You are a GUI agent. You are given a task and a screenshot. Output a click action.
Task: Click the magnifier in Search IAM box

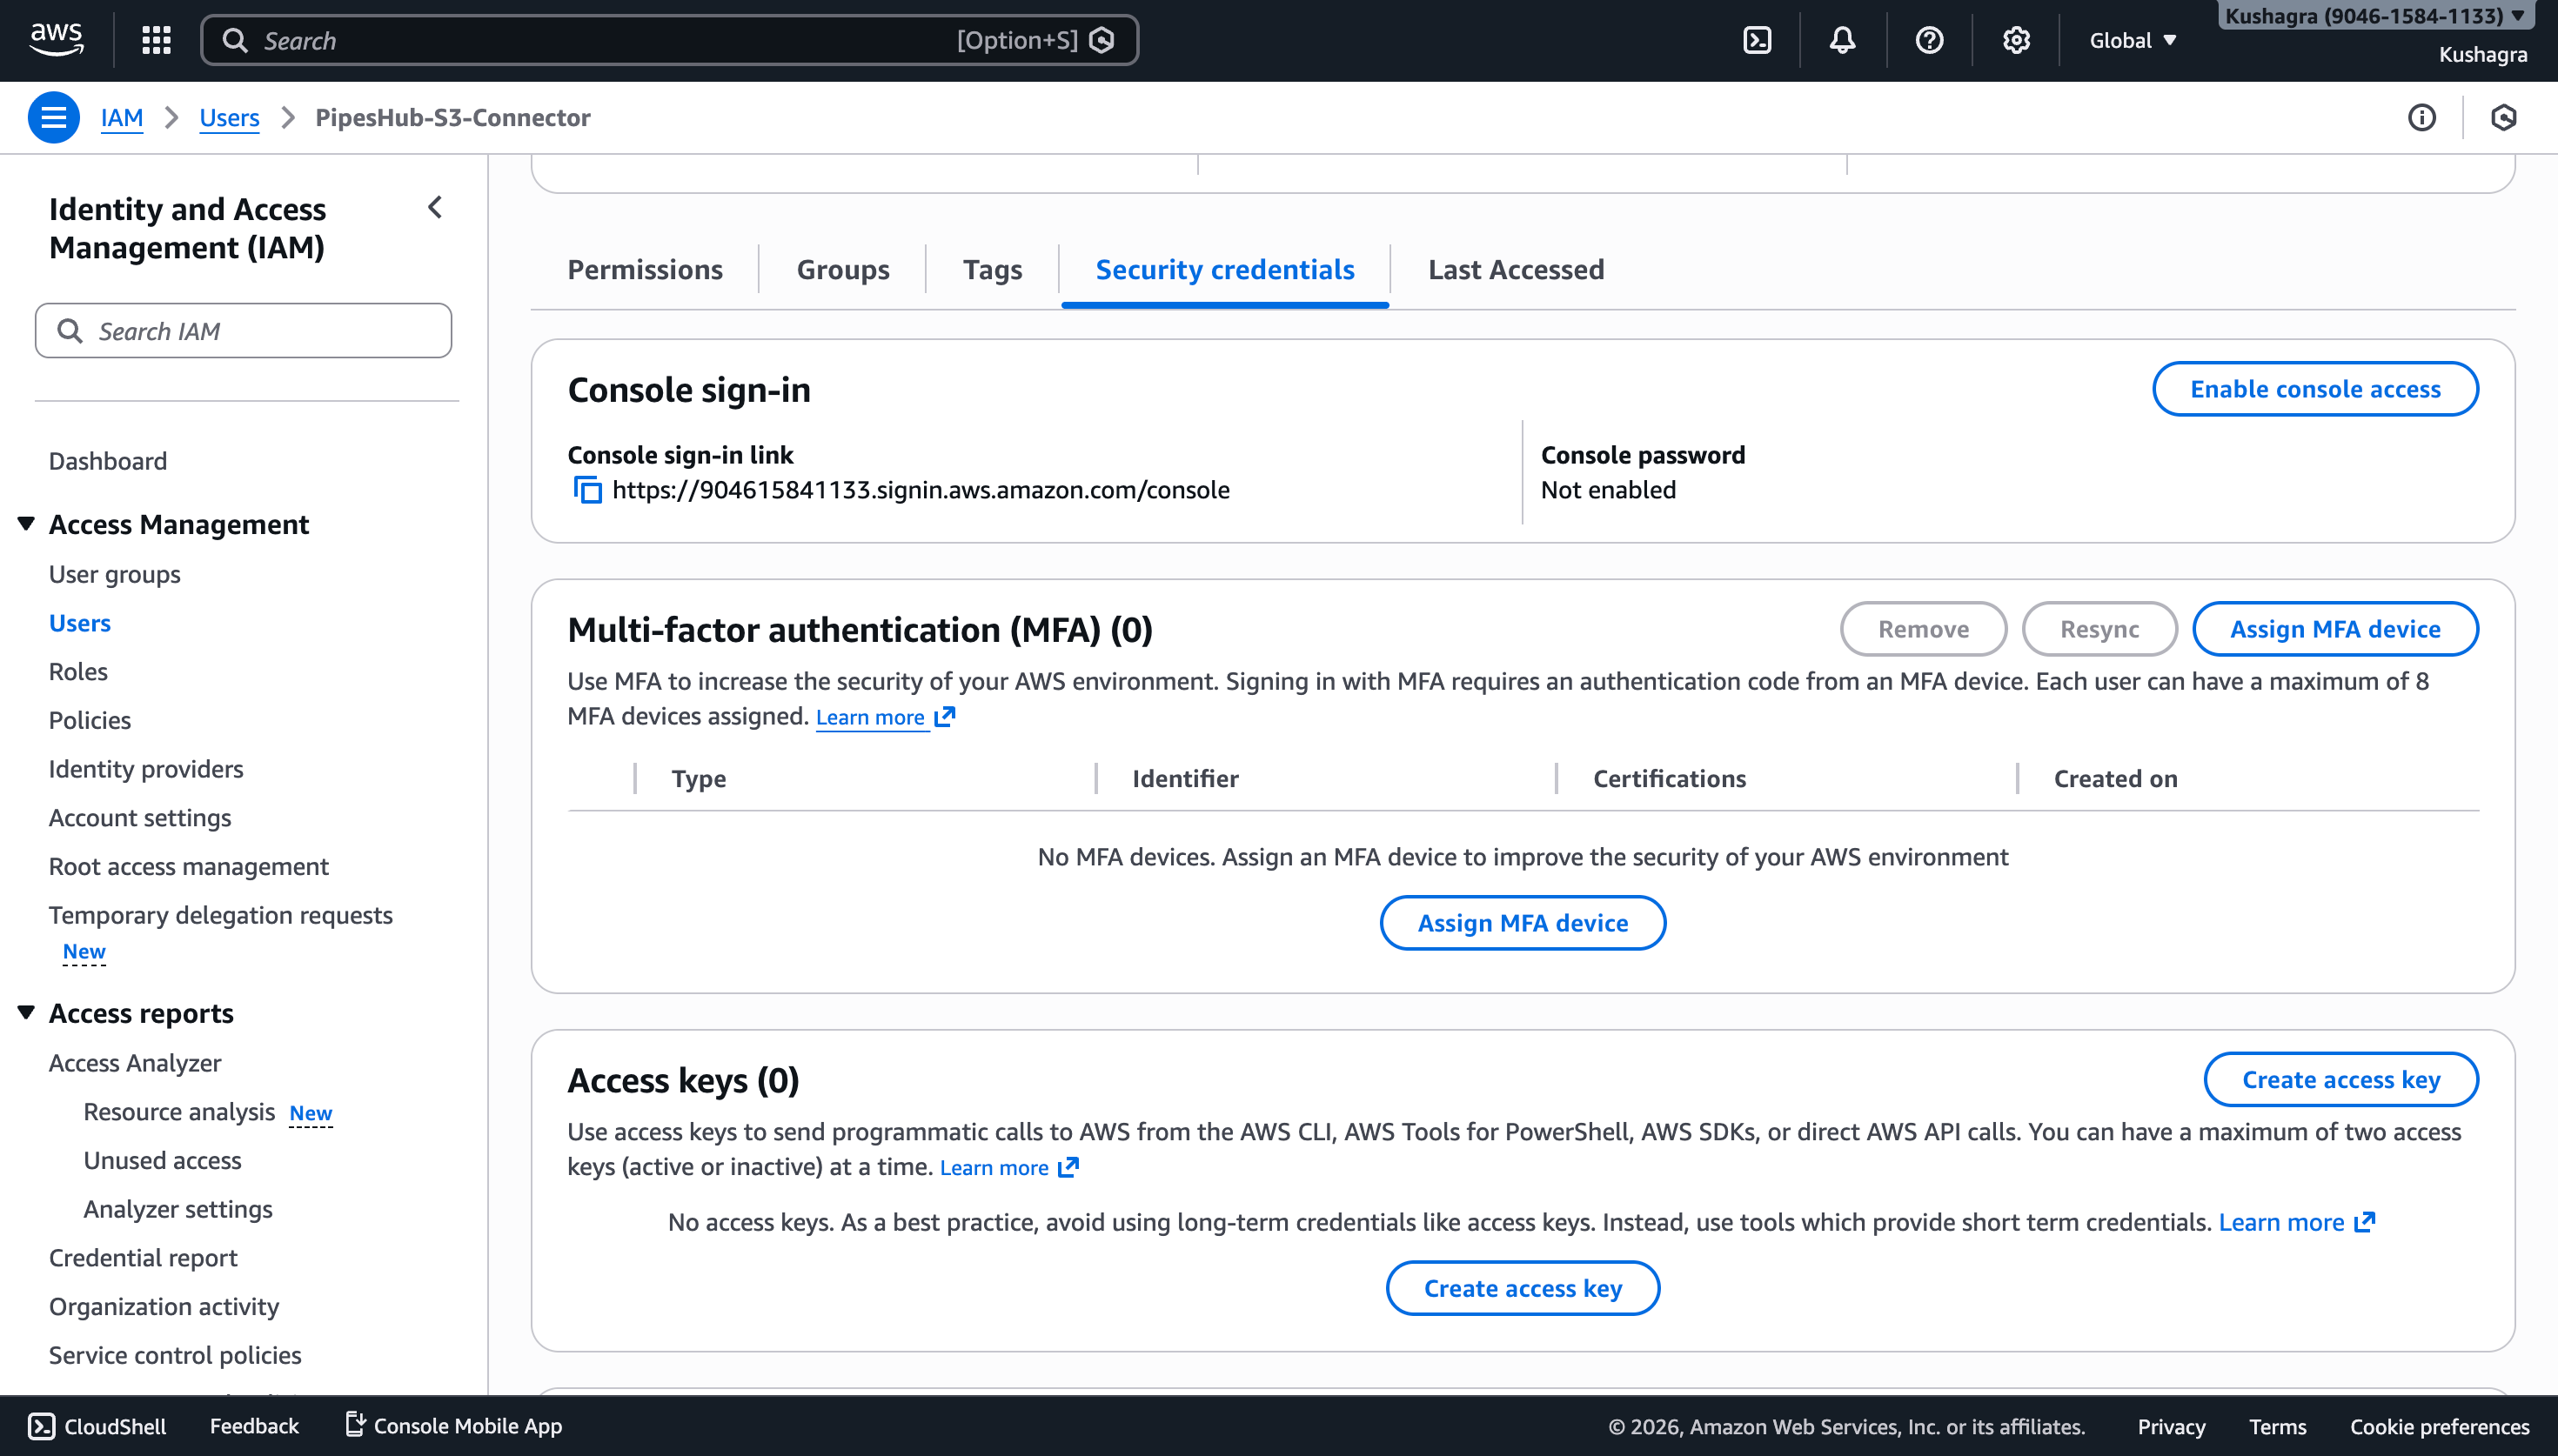(70, 331)
